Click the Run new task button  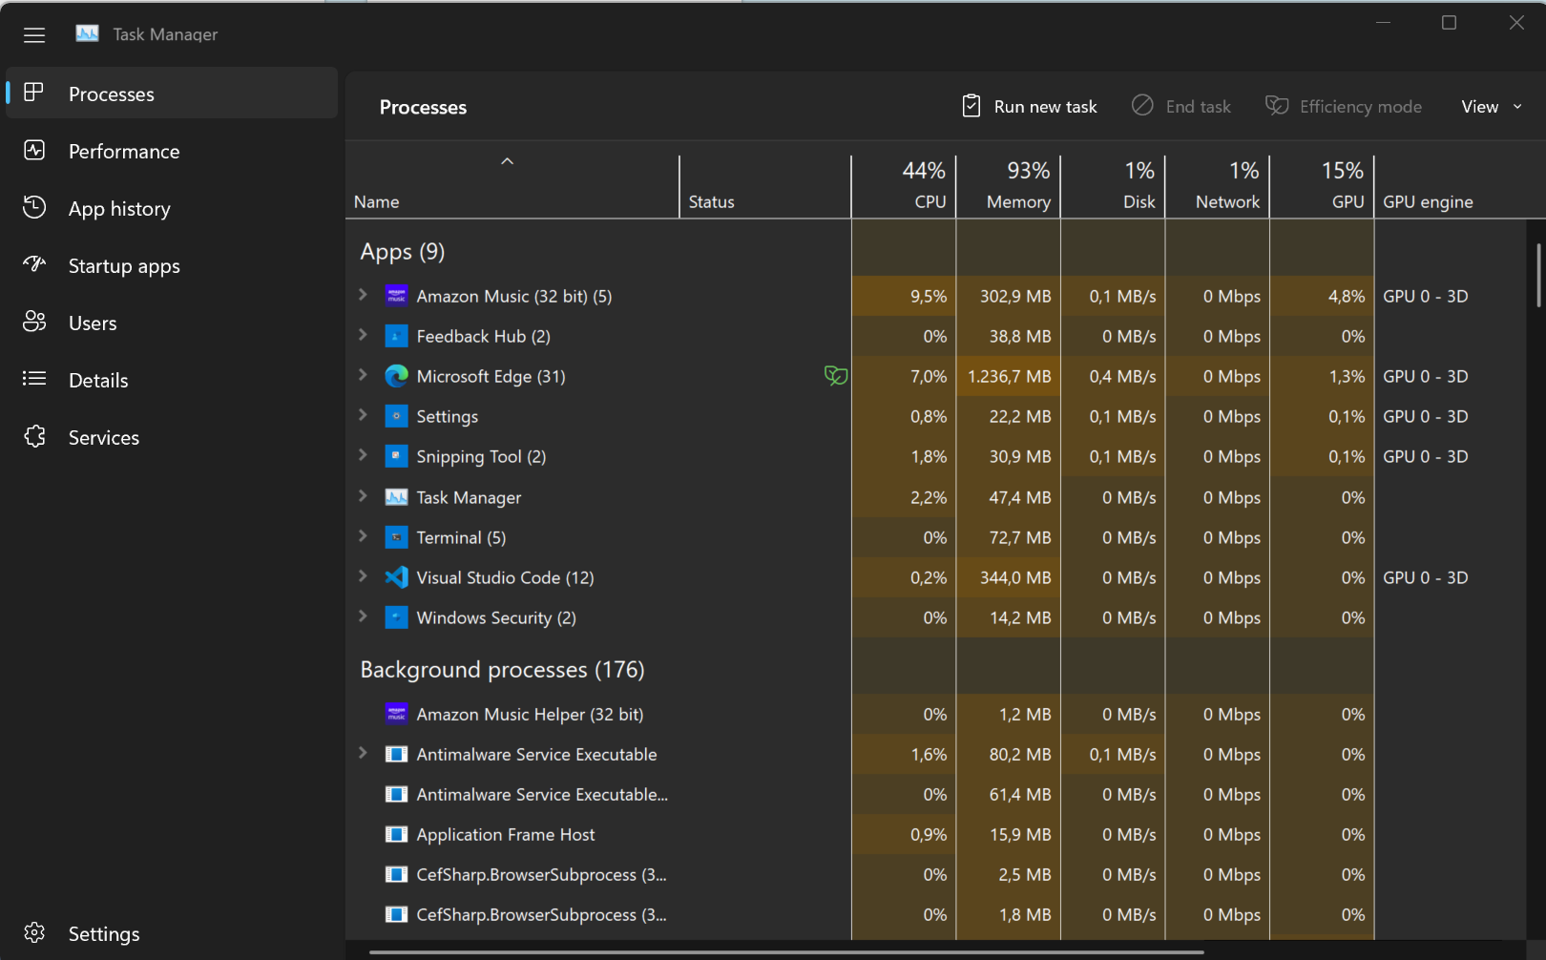(x=1030, y=107)
